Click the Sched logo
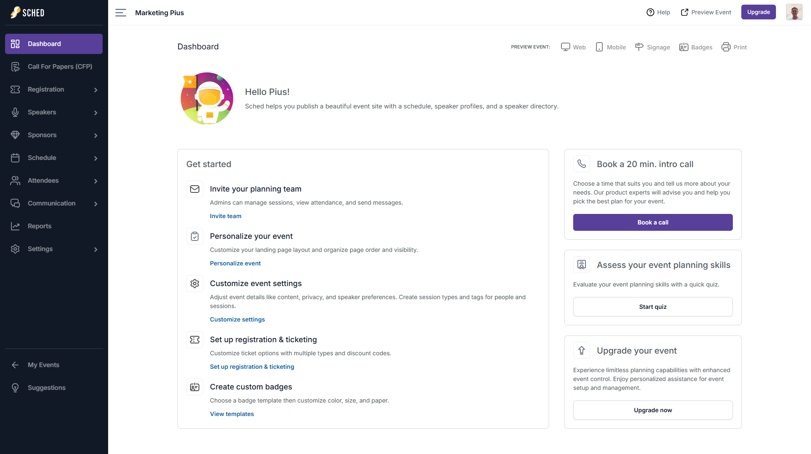Image resolution: width=811 pixels, height=454 pixels. click(27, 13)
